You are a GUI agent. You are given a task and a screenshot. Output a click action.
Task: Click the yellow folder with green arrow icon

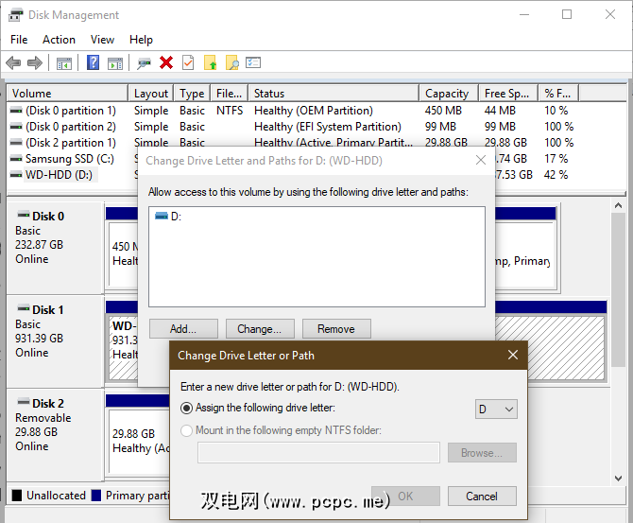[210, 63]
